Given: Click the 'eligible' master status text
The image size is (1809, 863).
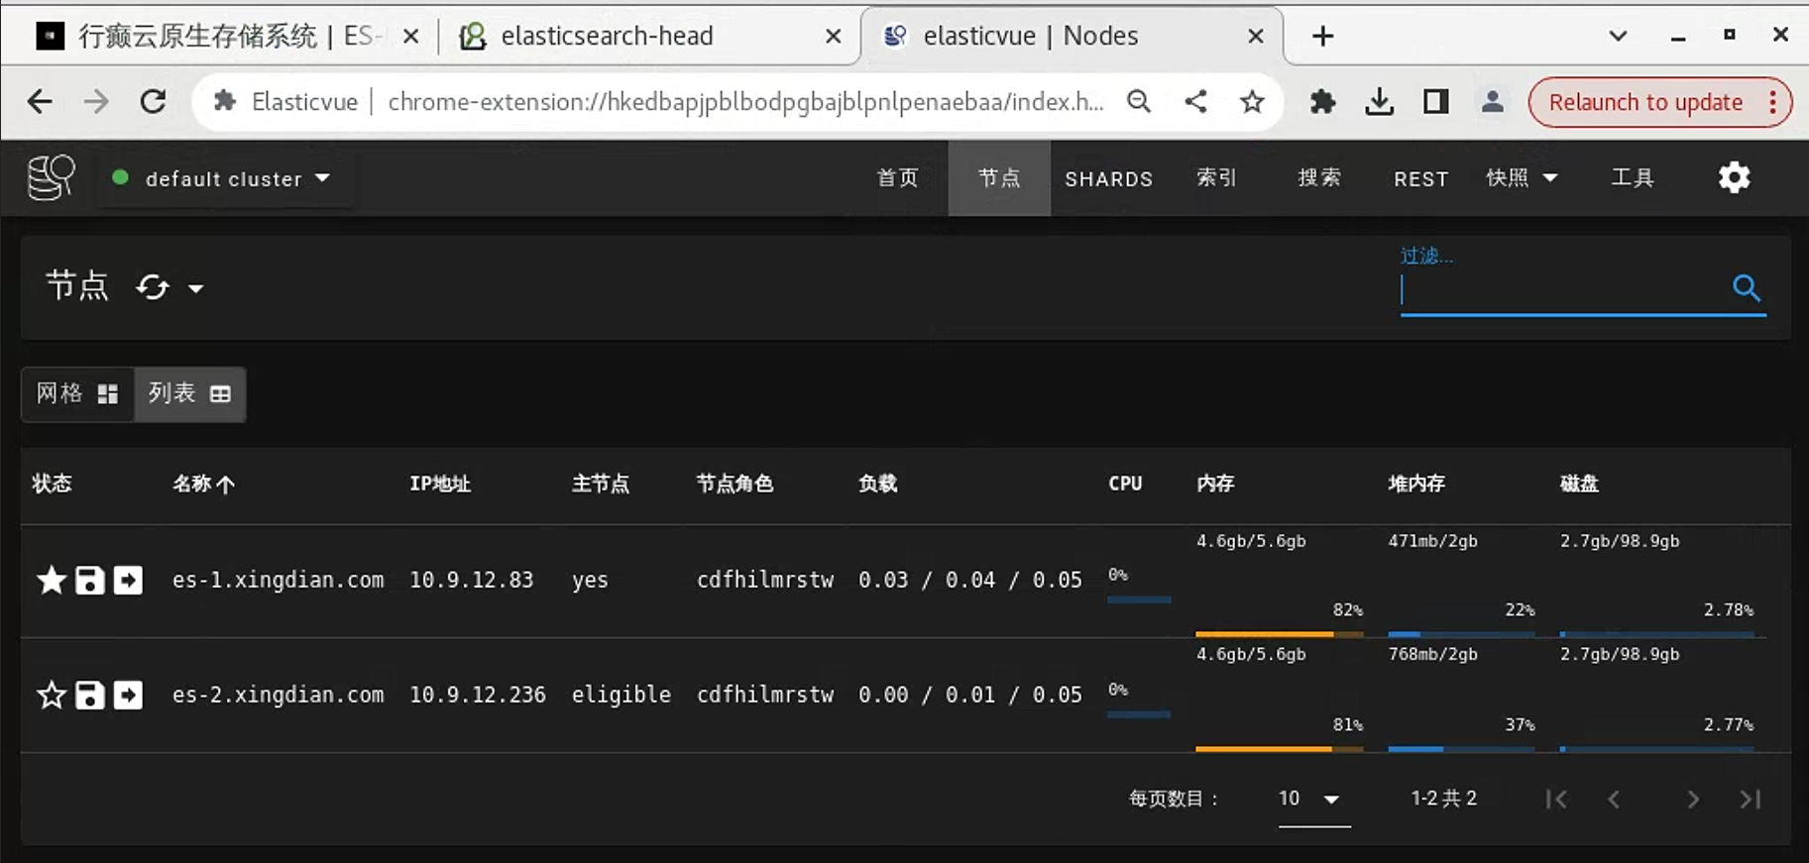Looking at the screenshot, I should (x=622, y=696).
